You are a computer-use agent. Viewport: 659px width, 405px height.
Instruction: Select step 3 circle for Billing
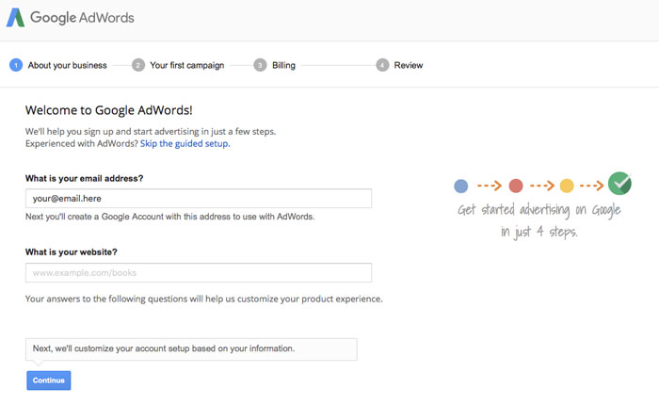pos(260,65)
